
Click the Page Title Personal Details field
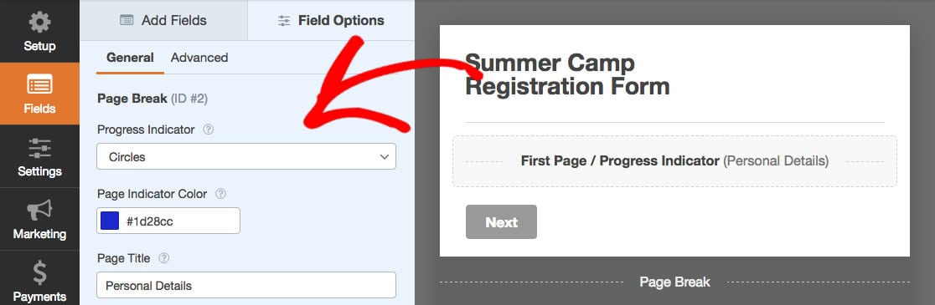(x=246, y=285)
